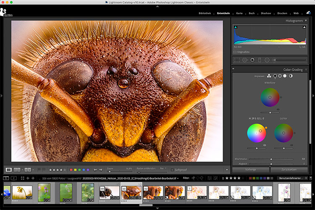The height and width of the screenshot is (210, 315).
Task: Open the Drucken module
Action: [x=283, y=13]
